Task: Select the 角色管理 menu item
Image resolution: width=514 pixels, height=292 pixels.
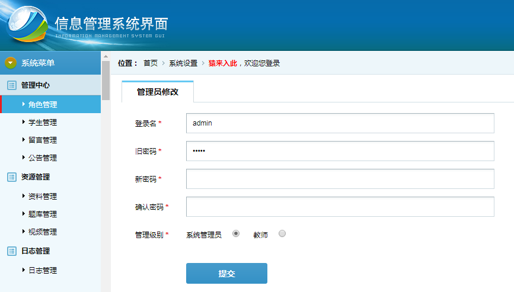Action: pos(51,104)
